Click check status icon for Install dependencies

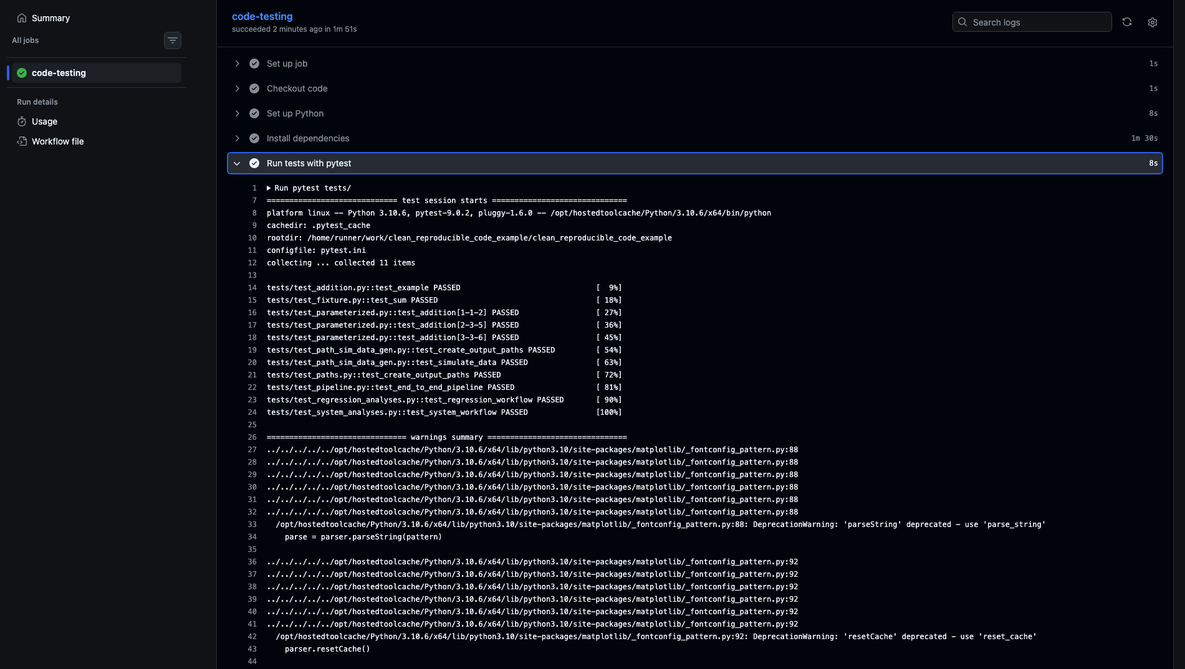click(254, 138)
